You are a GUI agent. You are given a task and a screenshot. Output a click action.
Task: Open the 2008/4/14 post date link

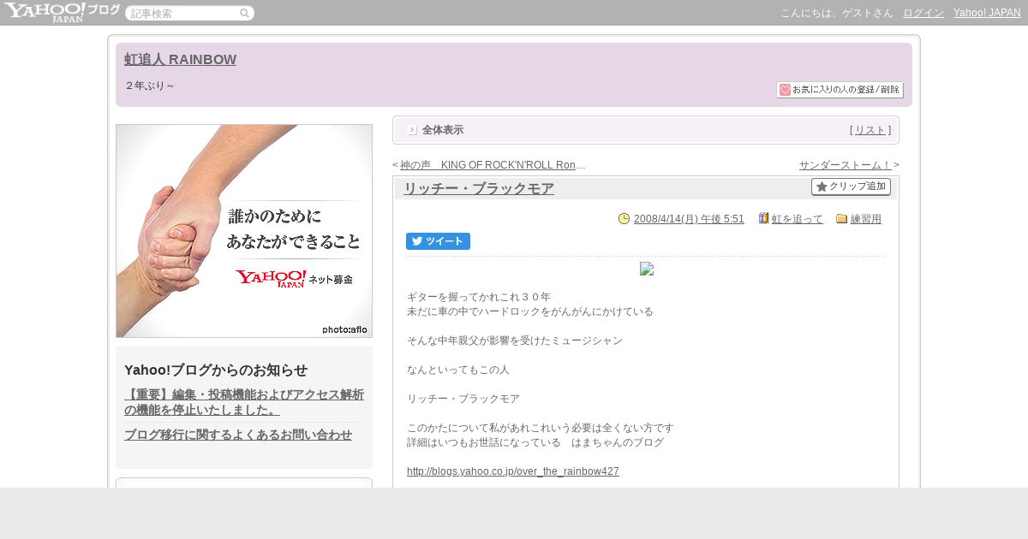689,219
